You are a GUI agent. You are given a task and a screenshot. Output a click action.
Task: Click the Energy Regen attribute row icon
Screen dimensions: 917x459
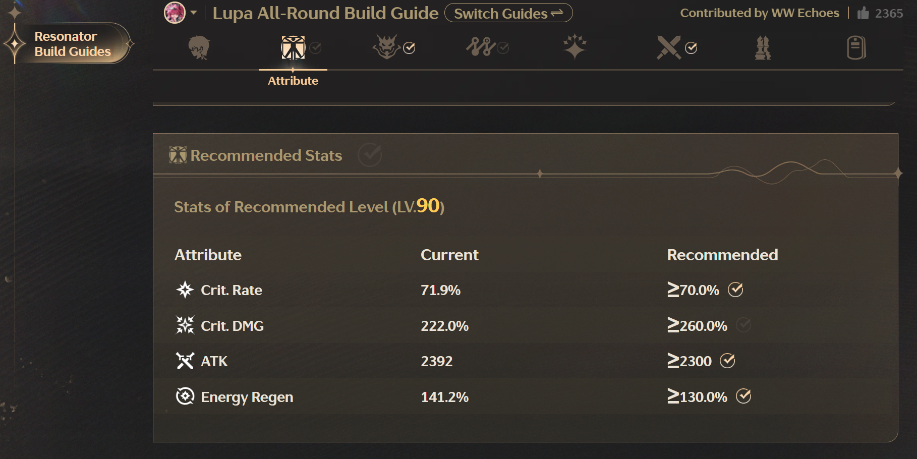click(x=185, y=396)
